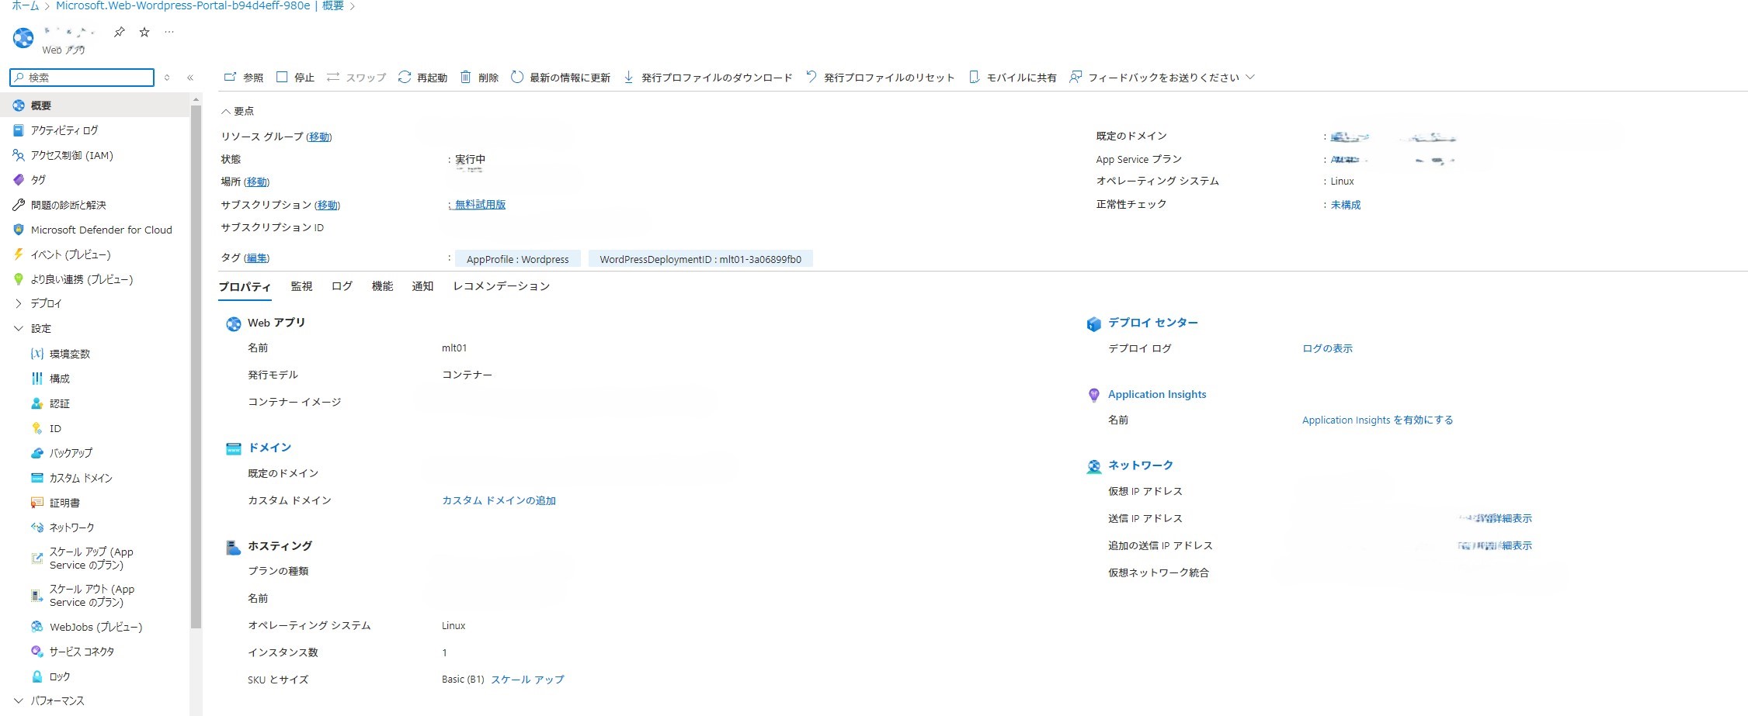Click 無料試用版 subscription link
Viewport: 1748px width, 716px height.
(480, 205)
